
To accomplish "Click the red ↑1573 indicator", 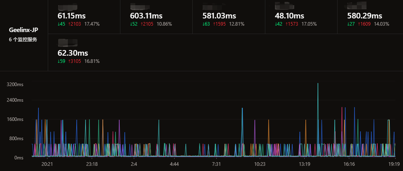I will pos(292,24).
